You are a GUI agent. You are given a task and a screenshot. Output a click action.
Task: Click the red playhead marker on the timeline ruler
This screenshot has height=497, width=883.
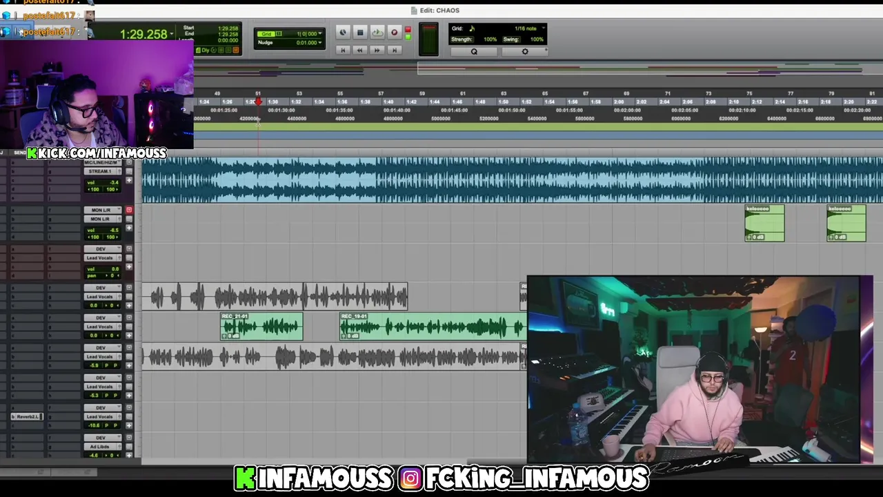click(x=259, y=102)
